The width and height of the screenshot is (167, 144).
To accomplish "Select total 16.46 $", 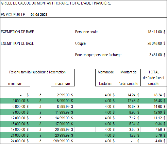I will [x=160, y=101].
